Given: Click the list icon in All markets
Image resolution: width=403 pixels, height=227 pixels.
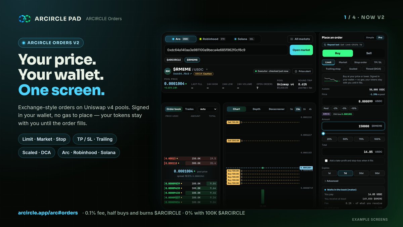Looking at the screenshot, I should [x=292, y=39].
